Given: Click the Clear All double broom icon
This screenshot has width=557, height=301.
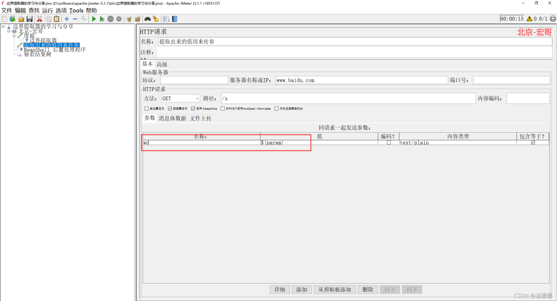Looking at the screenshot, I should [138, 19].
